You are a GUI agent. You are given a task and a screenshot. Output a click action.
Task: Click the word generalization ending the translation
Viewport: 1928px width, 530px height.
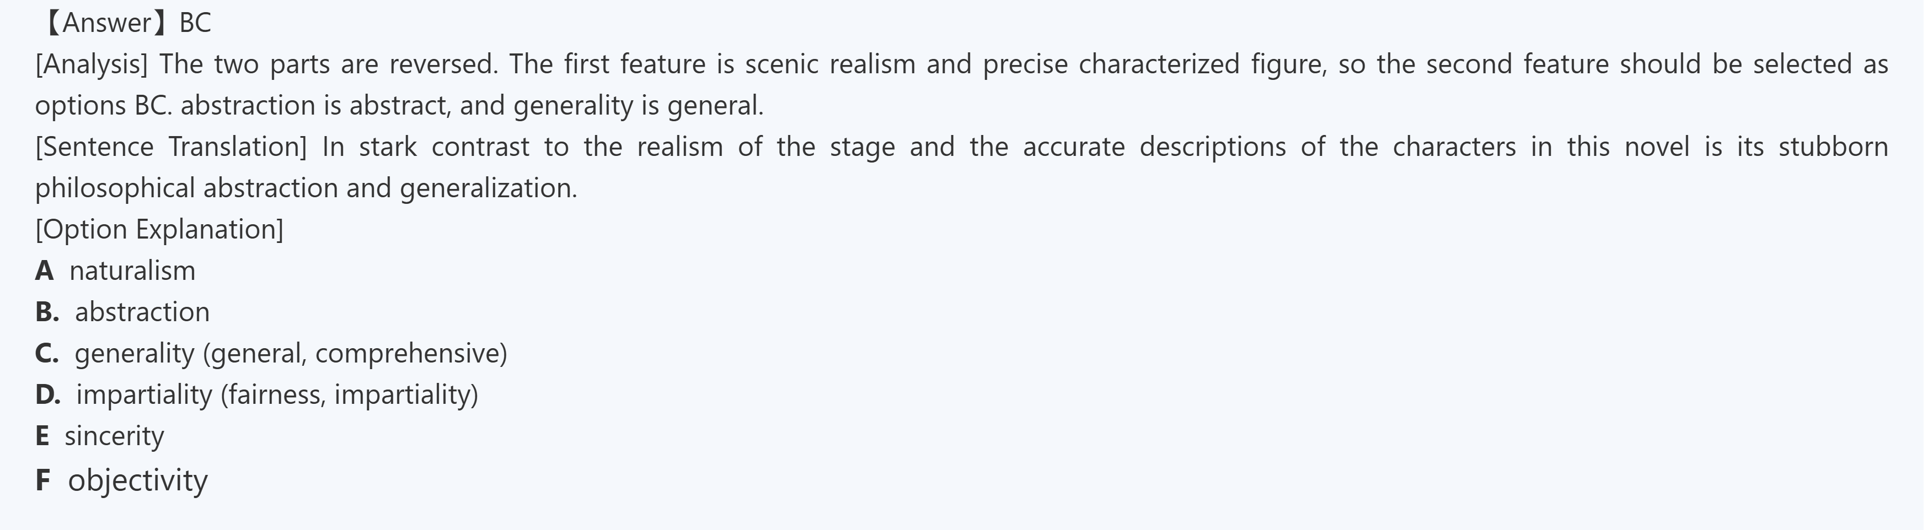pyautogui.click(x=488, y=188)
